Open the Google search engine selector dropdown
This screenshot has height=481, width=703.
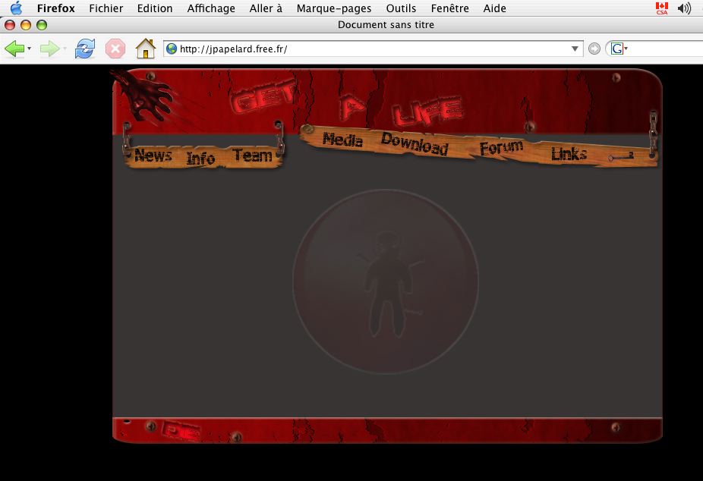619,49
